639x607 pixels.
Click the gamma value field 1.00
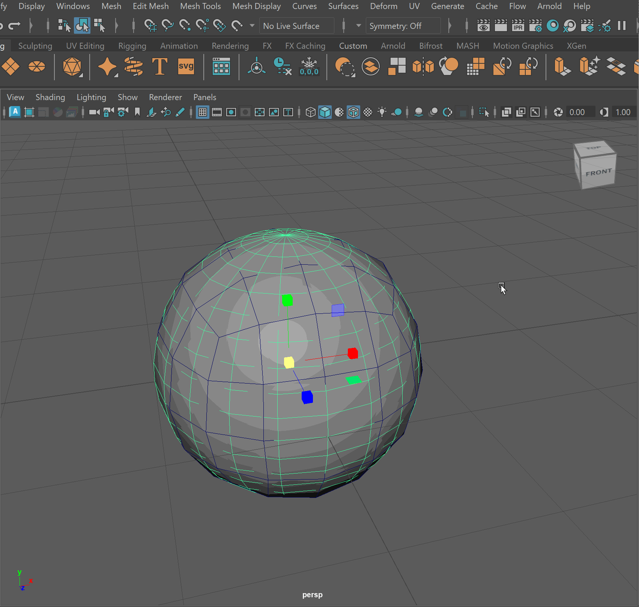623,112
